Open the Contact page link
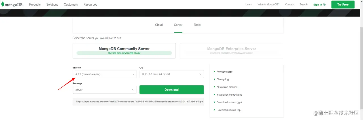 click(x=290, y=5)
